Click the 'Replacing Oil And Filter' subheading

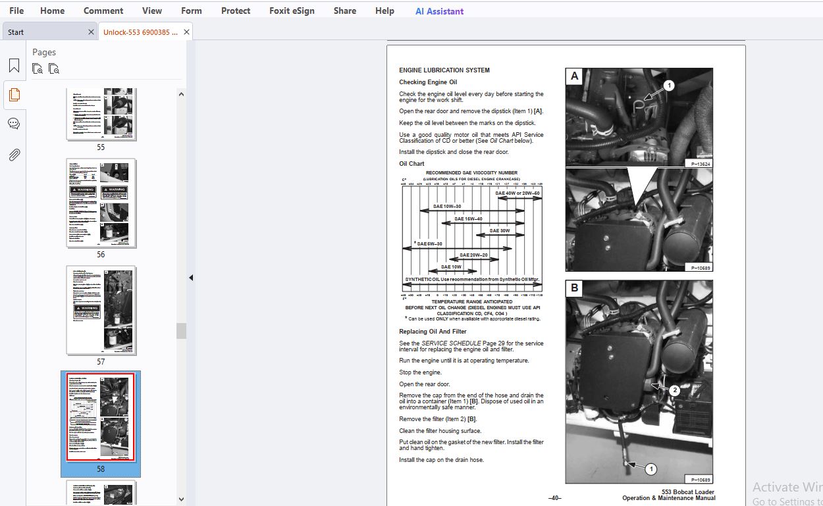[434, 332]
